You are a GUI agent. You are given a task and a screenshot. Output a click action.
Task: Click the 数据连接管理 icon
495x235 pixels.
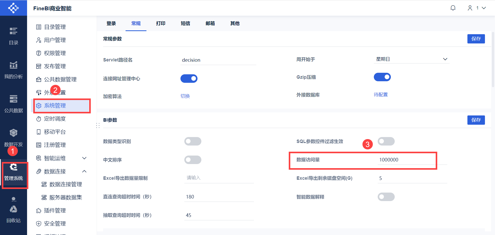pyautogui.click(x=44, y=184)
